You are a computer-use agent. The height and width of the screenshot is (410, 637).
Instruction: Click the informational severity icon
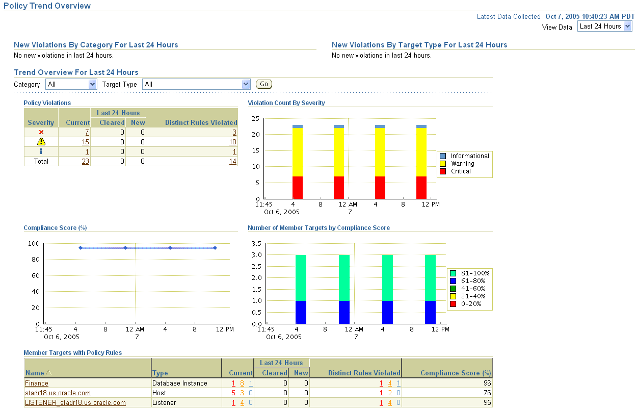(x=41, y=151)
